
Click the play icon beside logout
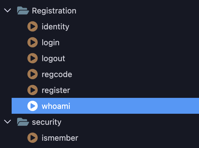pyautogui.click(x=32, y=58)
